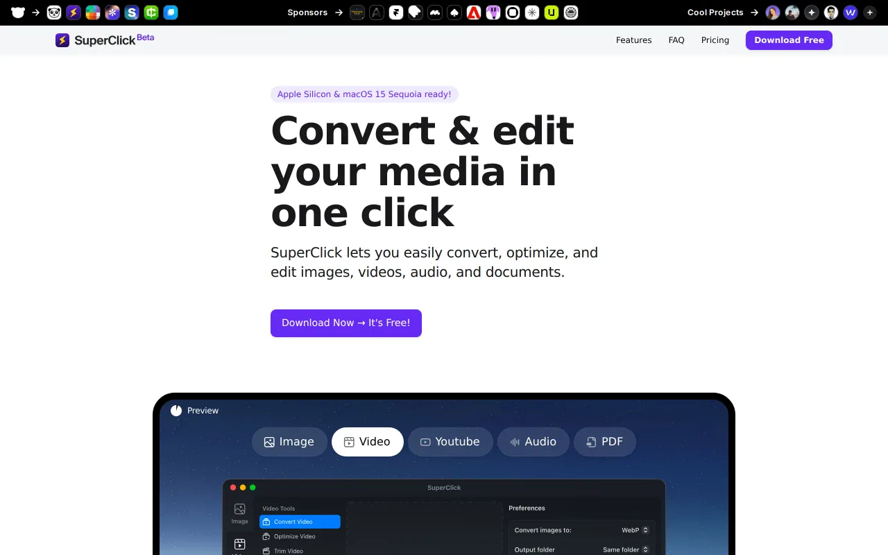Click the lime green U sponsor icon
Screen dimensions: 888x555
click(x=552, y=12)
